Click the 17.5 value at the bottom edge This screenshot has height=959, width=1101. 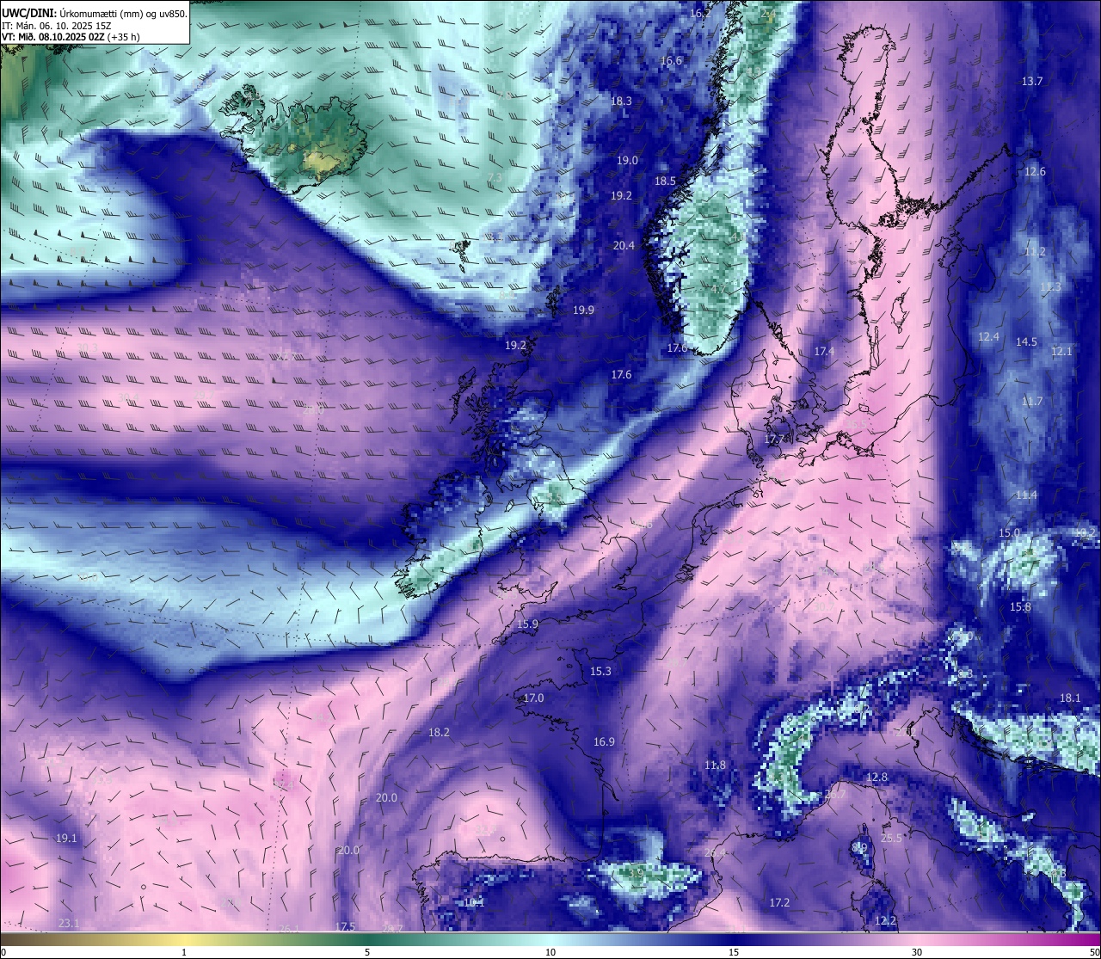[345, 926]
